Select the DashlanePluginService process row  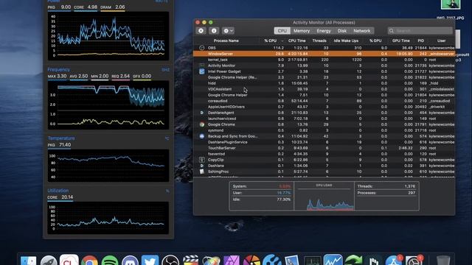pyautogui.click(x=324, y=142)
